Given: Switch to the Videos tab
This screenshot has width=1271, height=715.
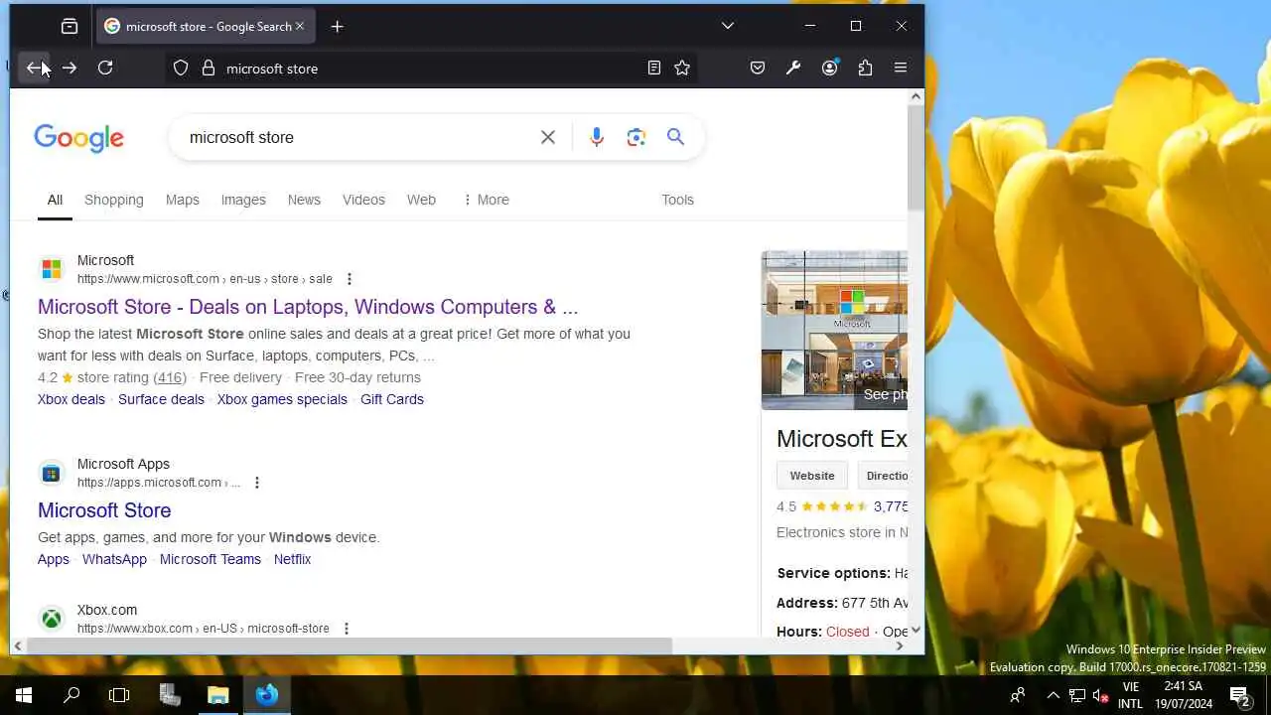Looking at the screenshot, I should point(363,200).
